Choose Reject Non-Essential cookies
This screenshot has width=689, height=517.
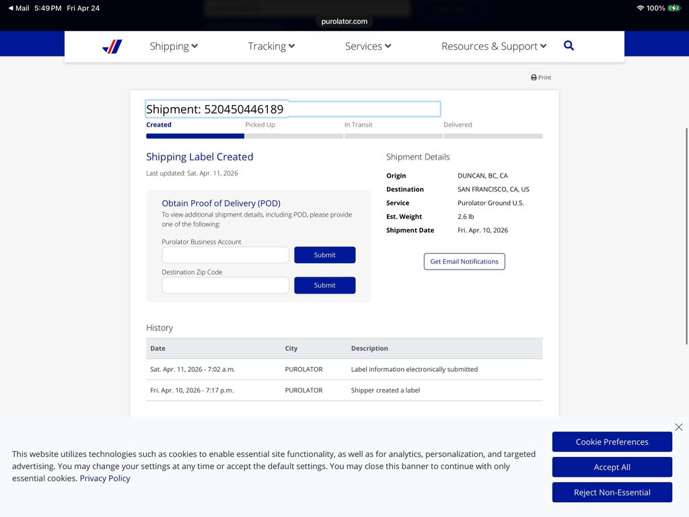[612, 492]
